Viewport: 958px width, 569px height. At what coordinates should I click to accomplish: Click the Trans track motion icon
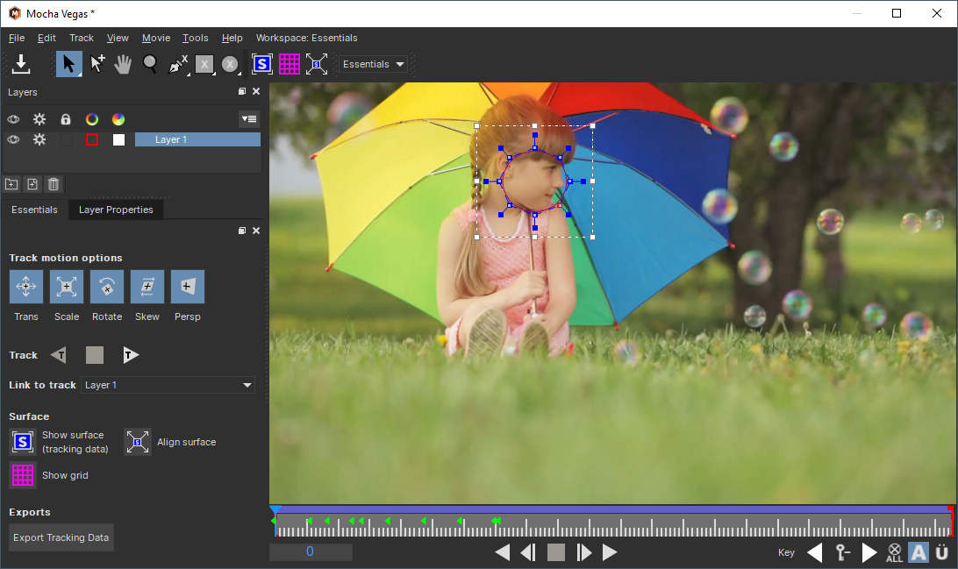click(x=25, y=287)
